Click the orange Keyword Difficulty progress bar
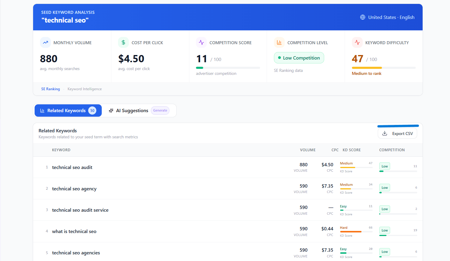Image resolution: width=450 pixels, height=261 pixels. (x=367, y=68)
